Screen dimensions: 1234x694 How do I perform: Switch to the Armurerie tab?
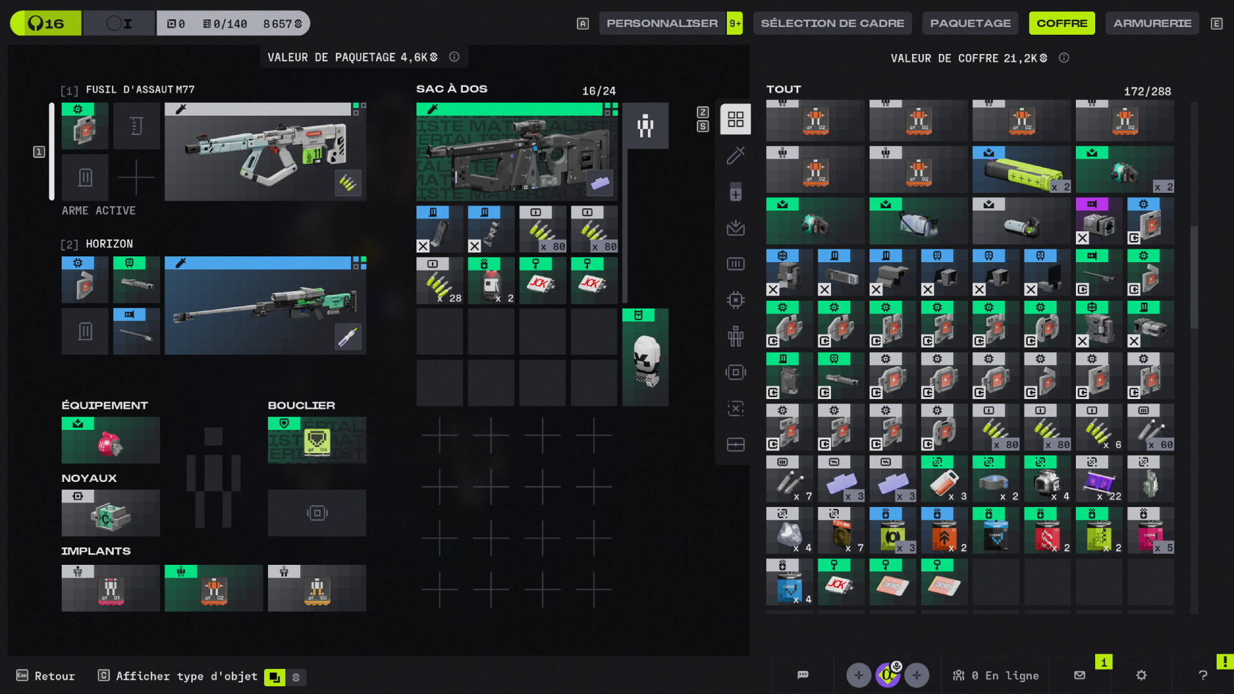[1152, 23]
